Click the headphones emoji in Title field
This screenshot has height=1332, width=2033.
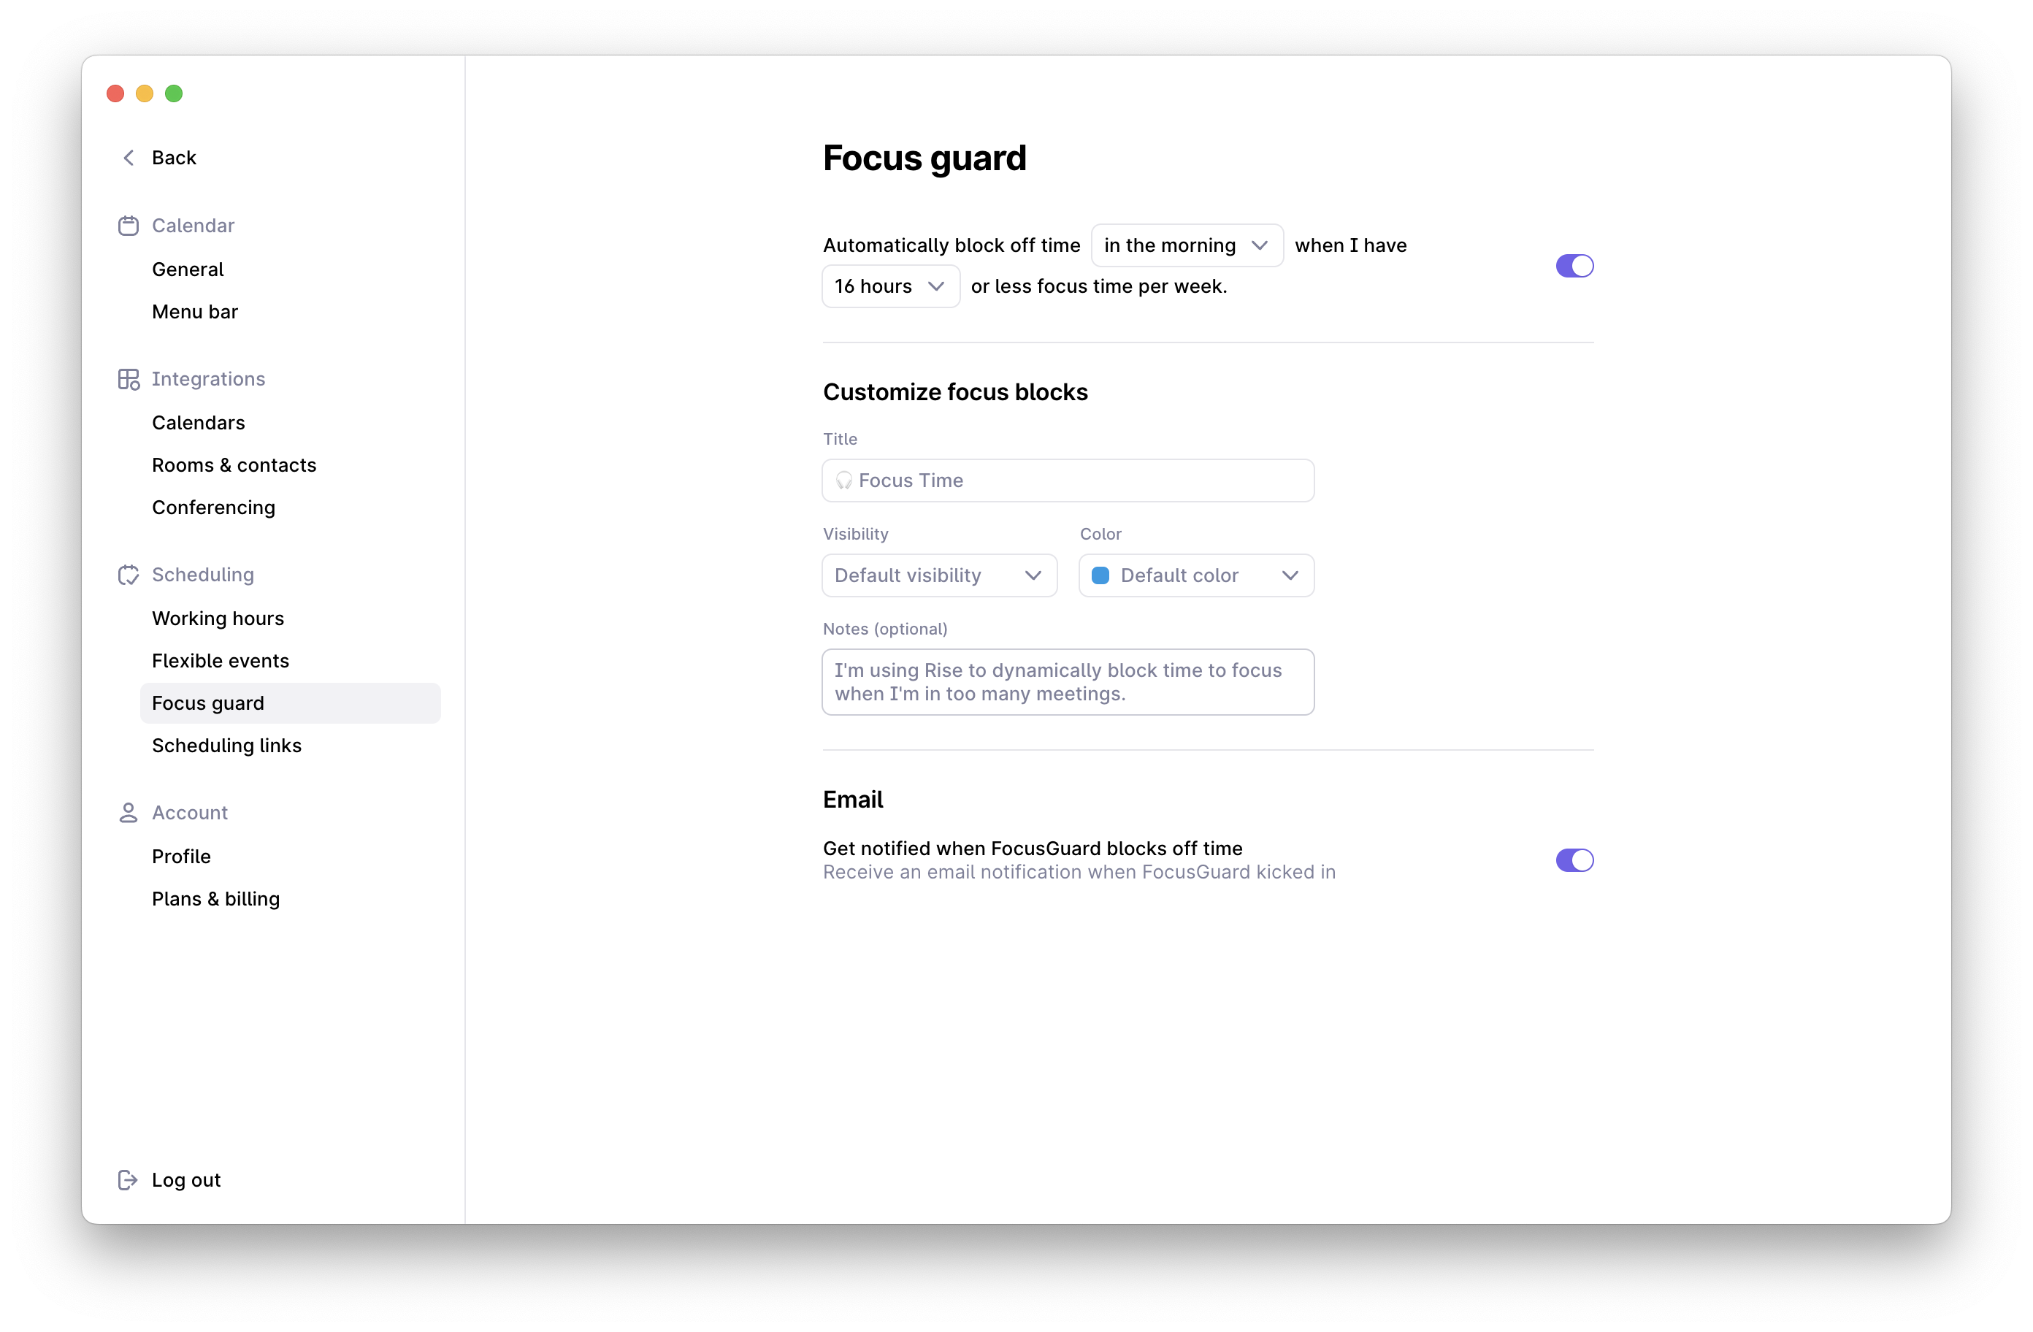point(844,481)
